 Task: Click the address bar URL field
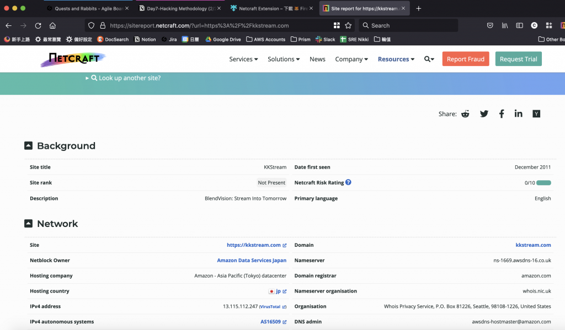[220, 25]
